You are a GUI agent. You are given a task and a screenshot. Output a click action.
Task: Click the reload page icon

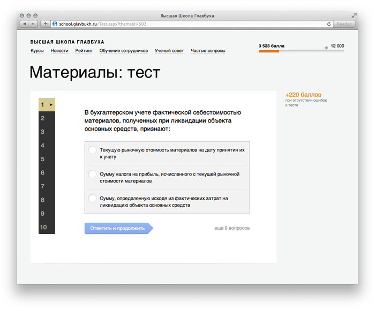(x=328, y=24)
